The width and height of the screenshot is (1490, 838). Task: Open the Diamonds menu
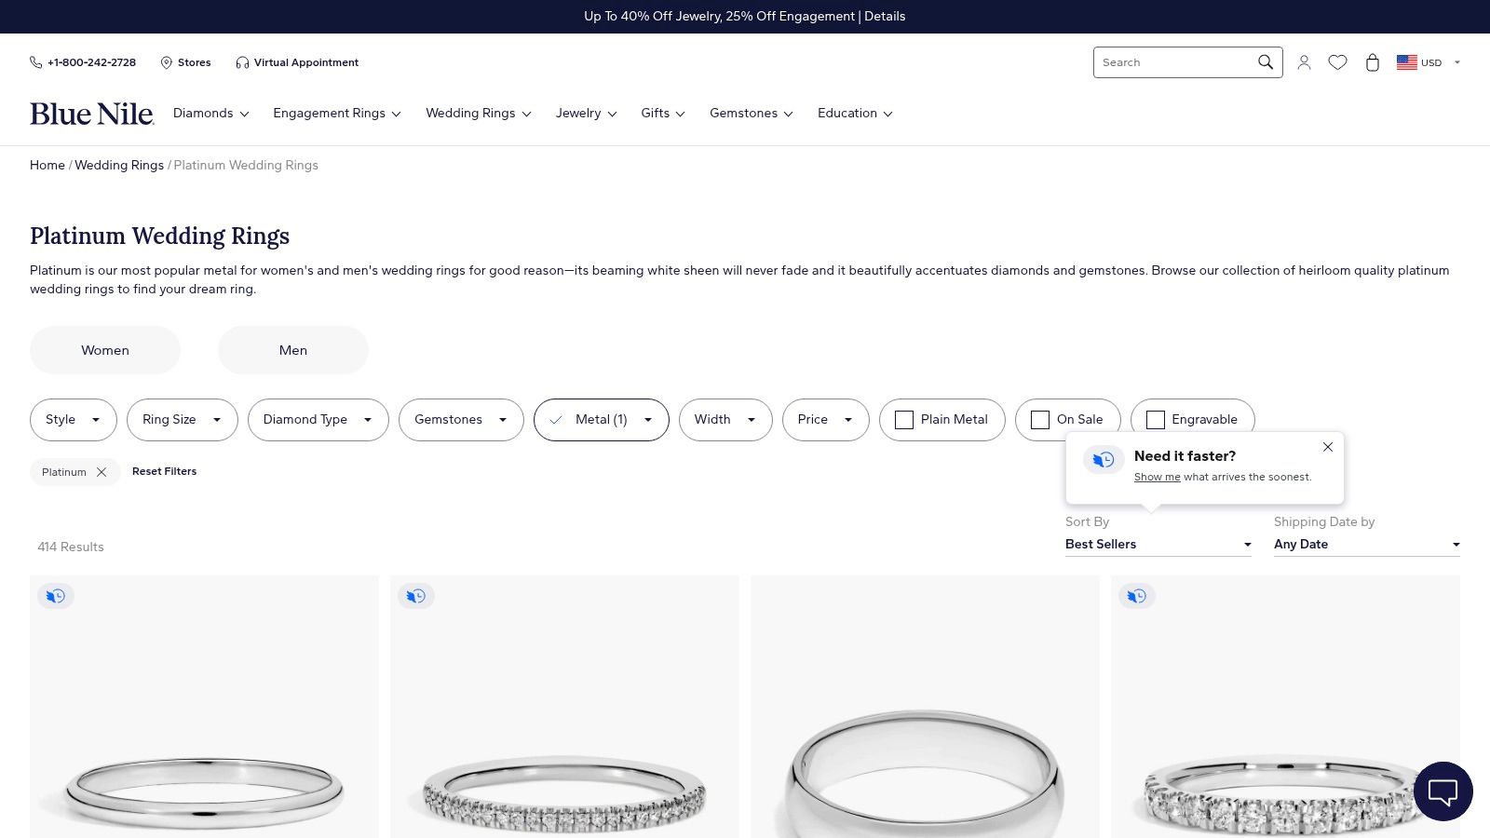pyautogui.click(x=211, y=114)
